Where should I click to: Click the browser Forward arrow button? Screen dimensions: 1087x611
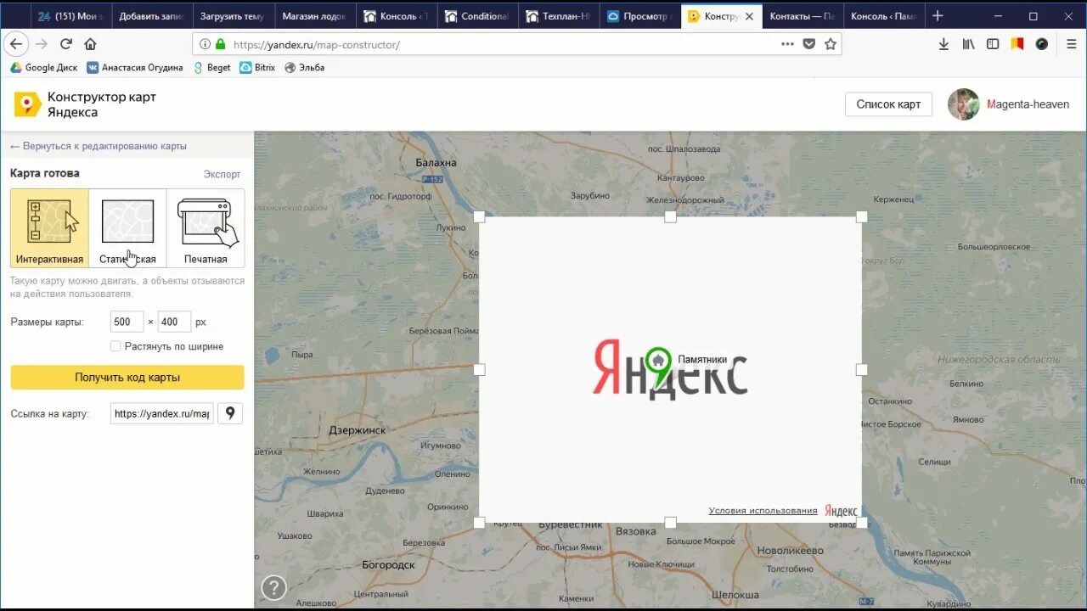coord(41,44)
